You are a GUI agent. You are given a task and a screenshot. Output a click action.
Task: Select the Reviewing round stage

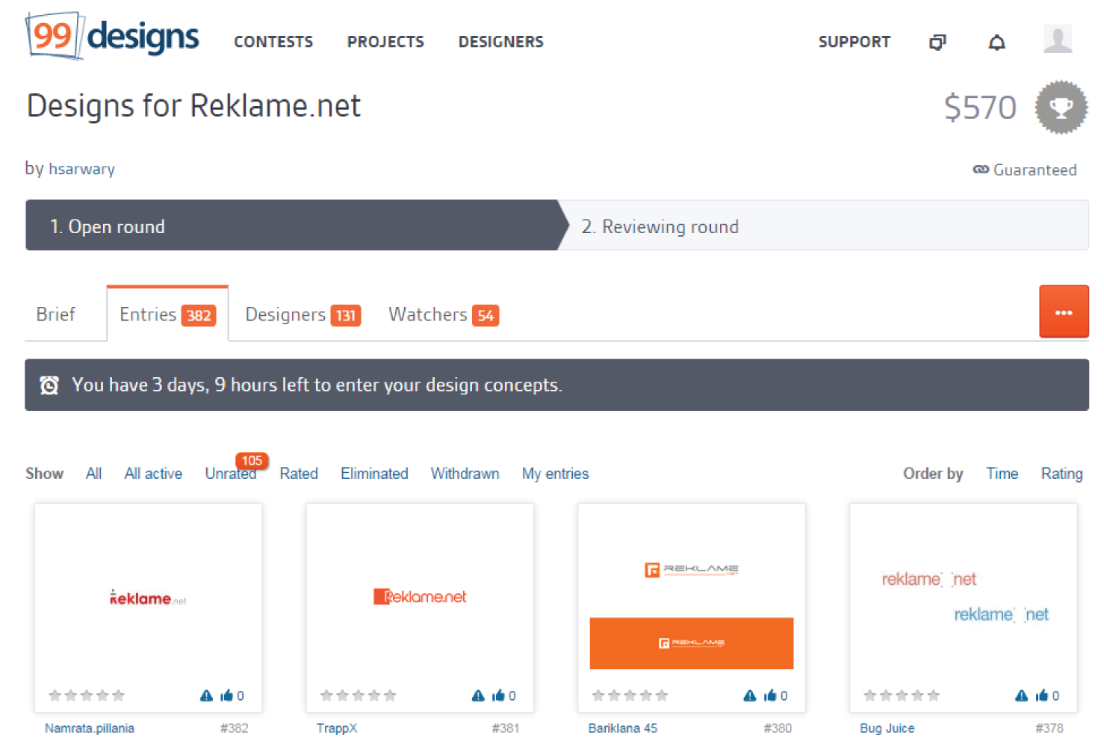(824, 225)
